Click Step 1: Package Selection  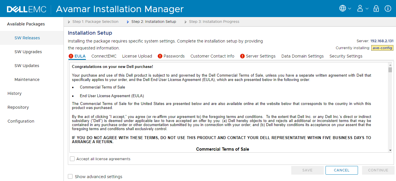(95, 22)
